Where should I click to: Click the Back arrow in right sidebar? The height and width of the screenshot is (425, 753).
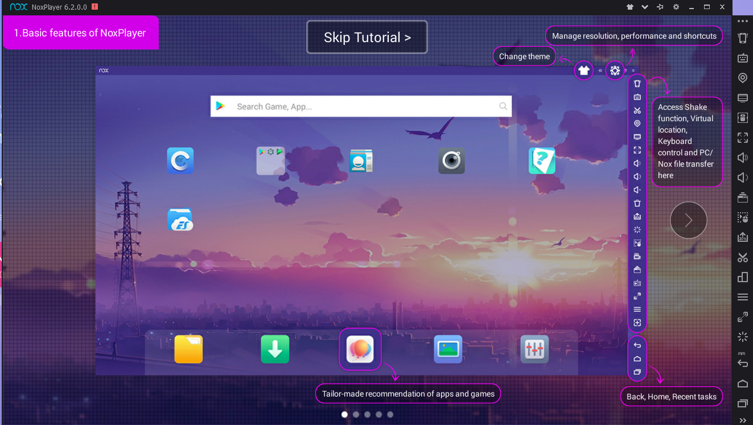pyautogui.click(x=742, y=364)
